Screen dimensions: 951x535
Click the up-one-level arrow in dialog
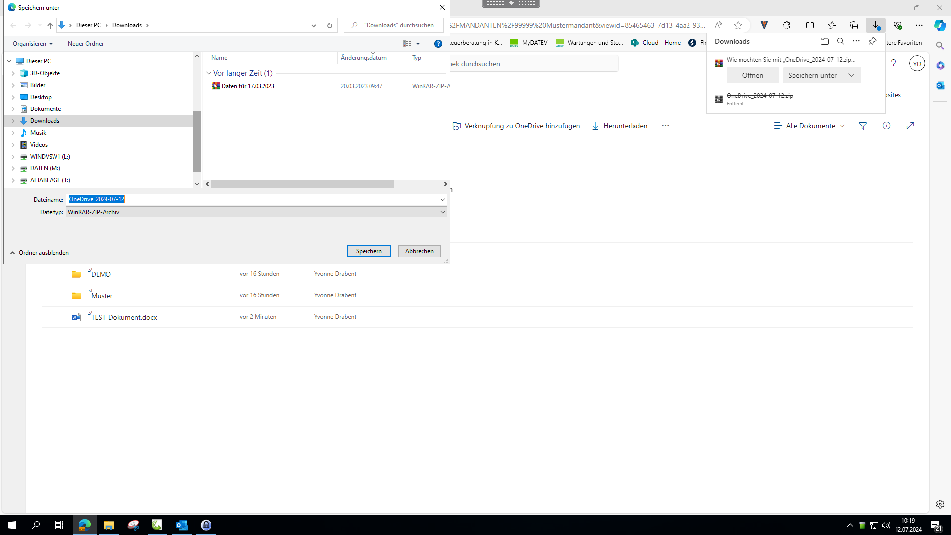click(x=50, y=25)
